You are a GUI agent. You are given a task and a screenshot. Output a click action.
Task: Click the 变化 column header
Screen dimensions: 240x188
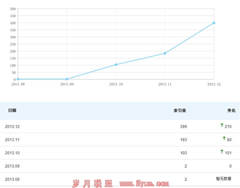(x=231, y=111)
